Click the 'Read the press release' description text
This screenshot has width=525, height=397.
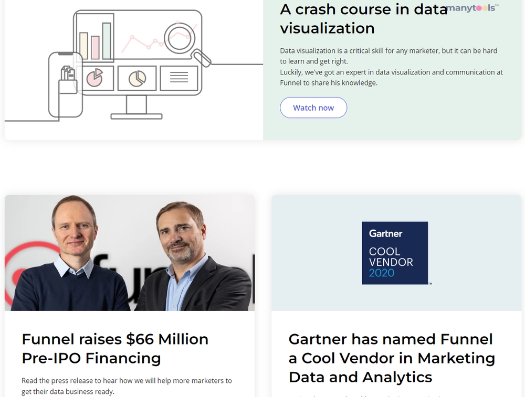click(x=127, y=386)
